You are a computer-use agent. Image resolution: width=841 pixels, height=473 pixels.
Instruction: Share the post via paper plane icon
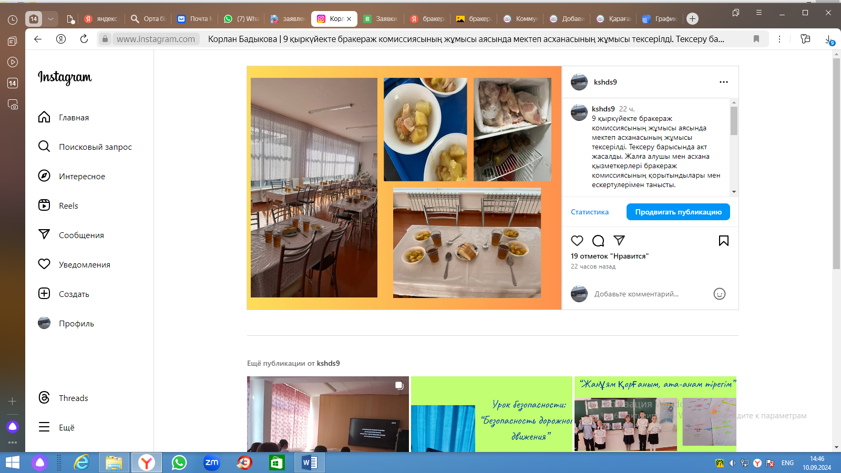(619, 240)
